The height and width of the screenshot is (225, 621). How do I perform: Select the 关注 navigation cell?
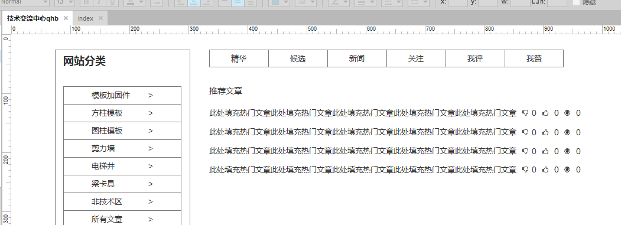(x=416, y=58)
